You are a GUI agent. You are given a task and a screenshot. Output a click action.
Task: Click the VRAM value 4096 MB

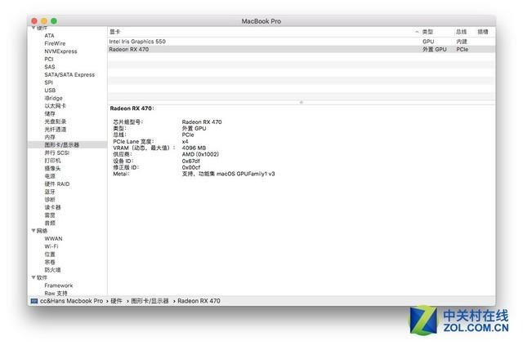click(x=194, y=148)
